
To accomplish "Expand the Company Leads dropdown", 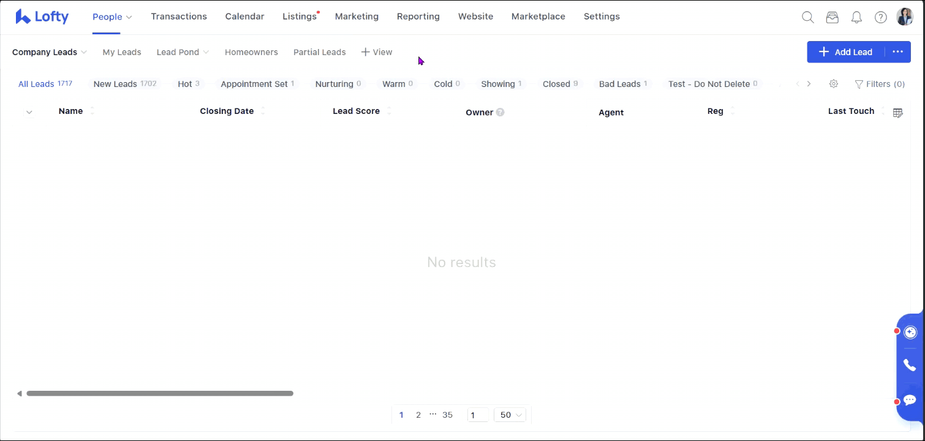I will (49, 52).
